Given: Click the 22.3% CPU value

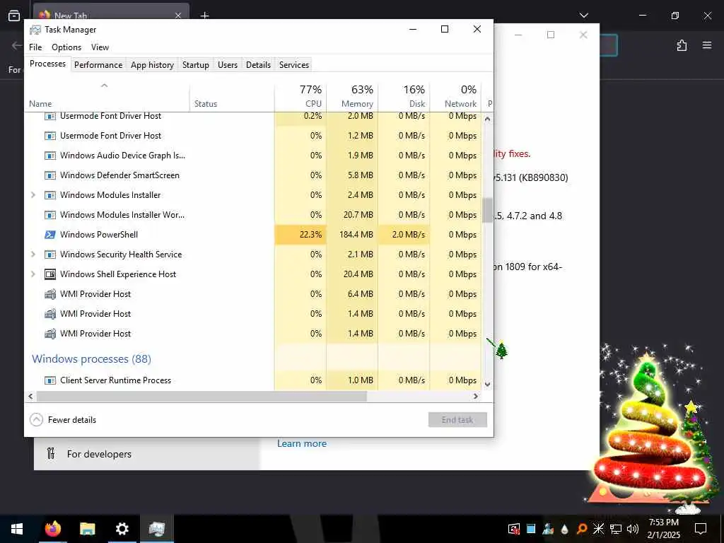Looking at the screenshot, I should point(311,235).
